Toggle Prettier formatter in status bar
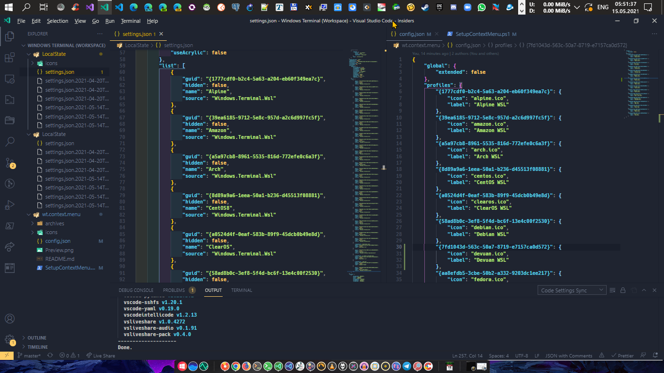Viewport: 664px width, 373px height. coord(622,356)
